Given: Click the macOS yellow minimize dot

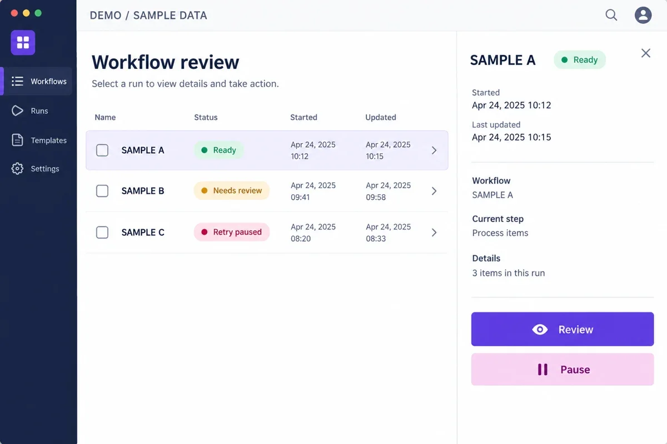Looking at the screenshot, I should (x=26, y=13).
